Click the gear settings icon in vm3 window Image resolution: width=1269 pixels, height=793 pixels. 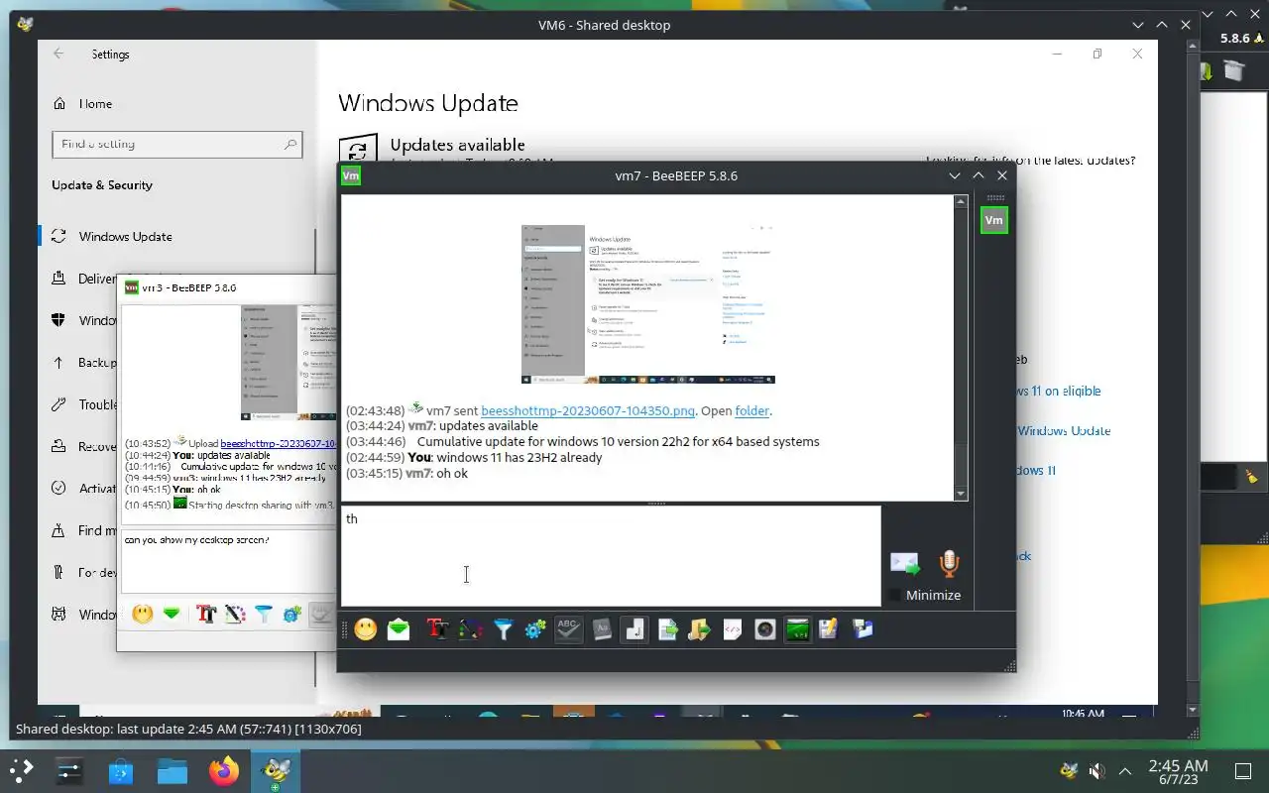pyautogui.click(x=291, y=614)
